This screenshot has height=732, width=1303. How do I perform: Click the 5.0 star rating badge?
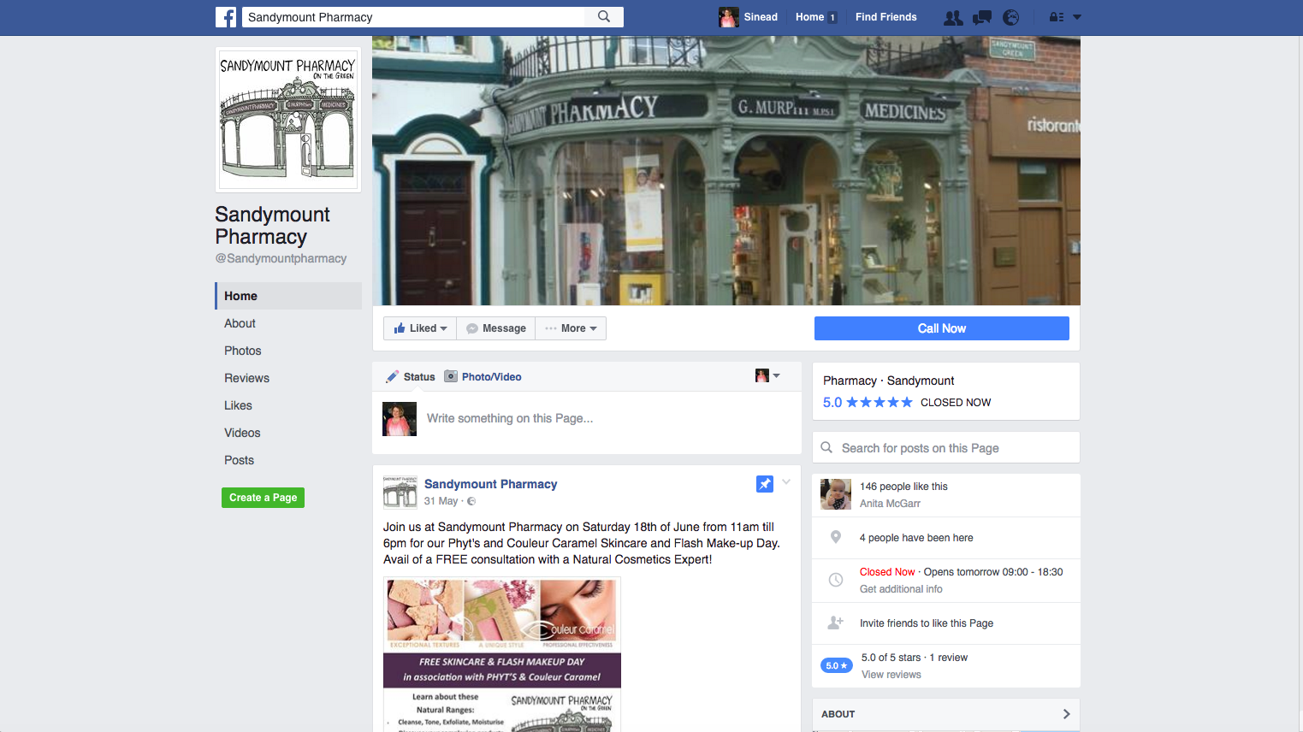tap(837, 665)
